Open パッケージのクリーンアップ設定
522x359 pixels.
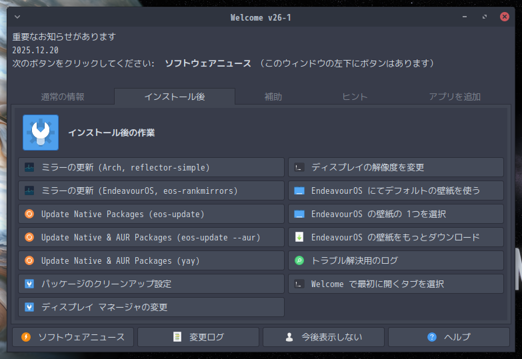[151, 284]
